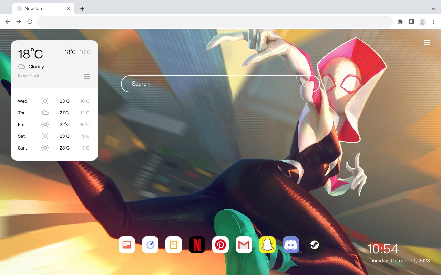Image resolution: width=441 pixels, height=275 pixels.
Task: Open the browser Extensions puzzle icon
Action: pos(400,22)
